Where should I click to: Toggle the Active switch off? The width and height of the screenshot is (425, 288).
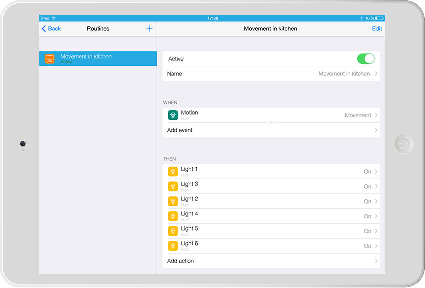[x=366, y=59]
